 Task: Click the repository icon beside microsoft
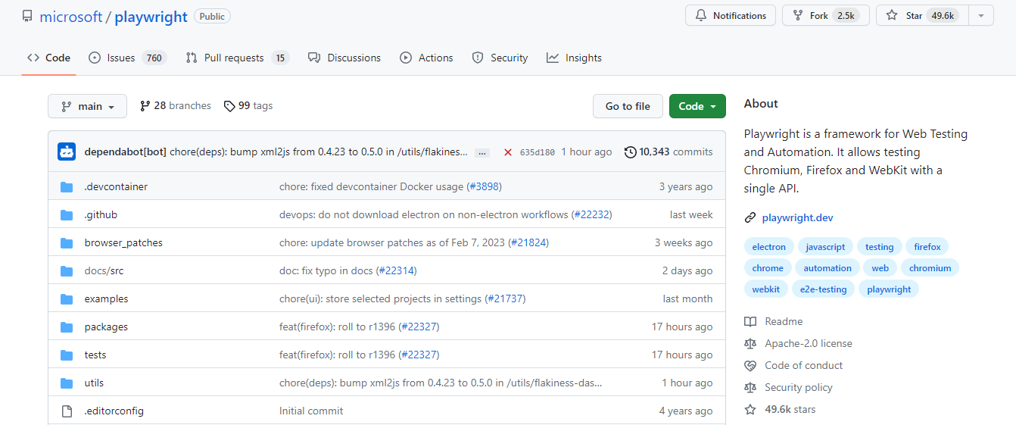pyautogui.click(x=27, y=16)
